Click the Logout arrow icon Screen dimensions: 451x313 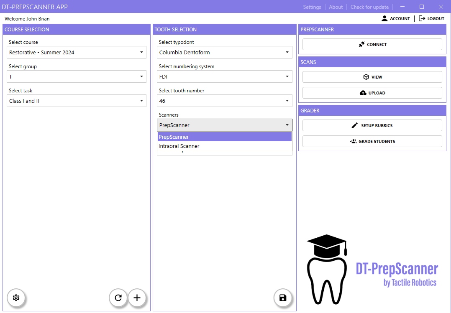422,18
